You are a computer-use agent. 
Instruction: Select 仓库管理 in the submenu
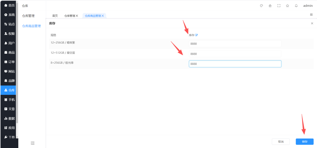(x=28, y=16)
